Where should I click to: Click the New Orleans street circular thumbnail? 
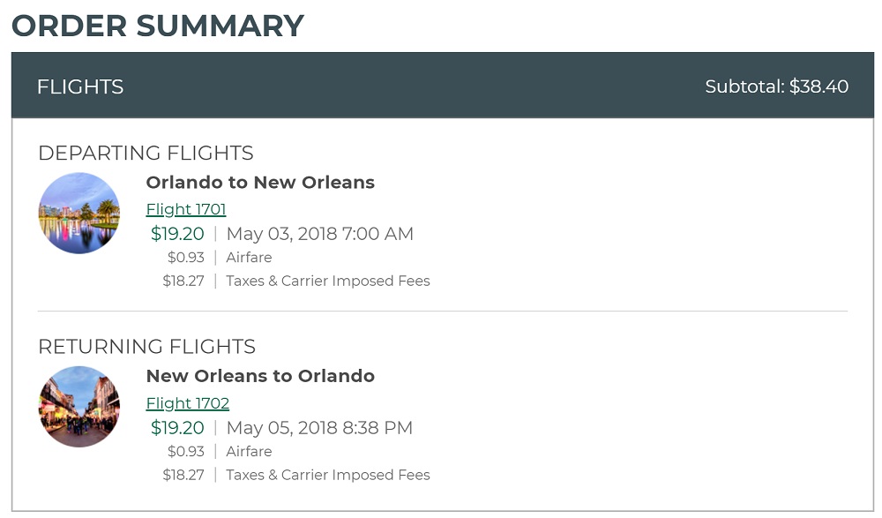coord(79,407)
